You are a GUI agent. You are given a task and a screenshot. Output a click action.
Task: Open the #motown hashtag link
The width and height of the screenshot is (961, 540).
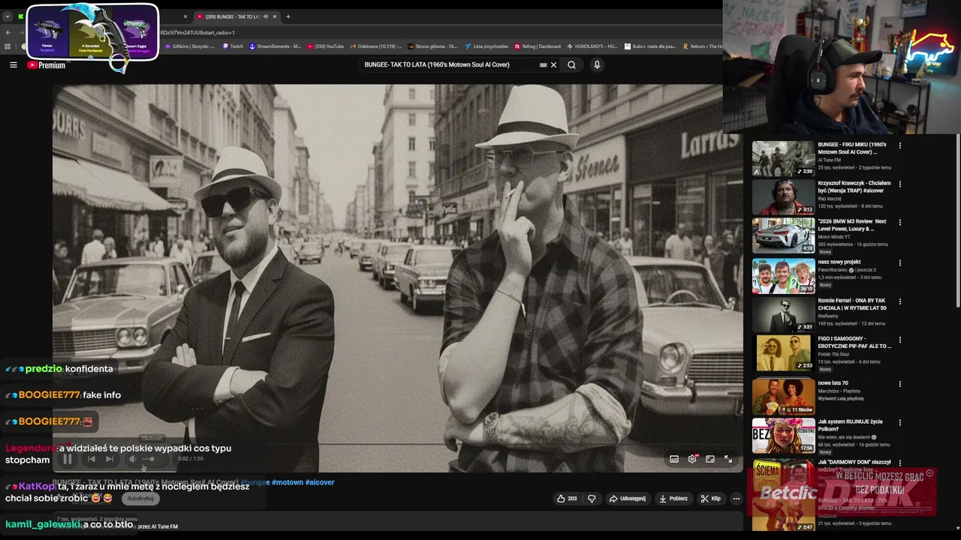point(288,482)
